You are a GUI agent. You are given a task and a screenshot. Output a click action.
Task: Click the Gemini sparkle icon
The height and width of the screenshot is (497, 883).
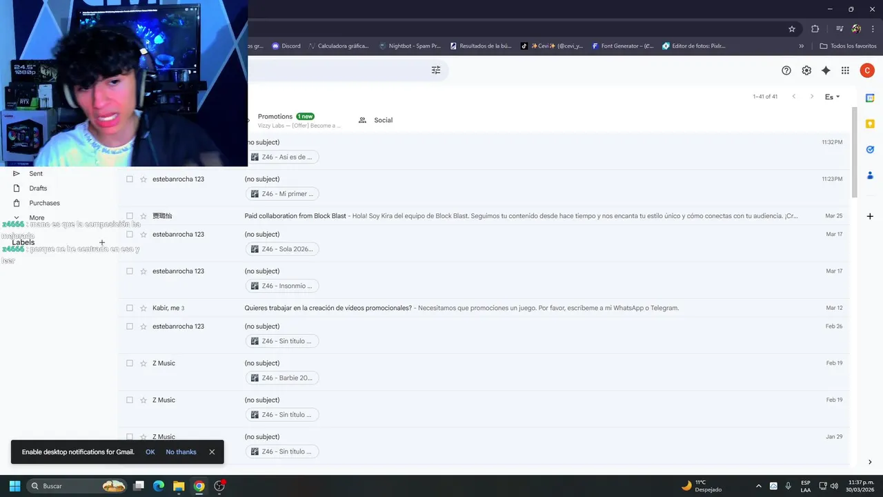coord(826,70)
